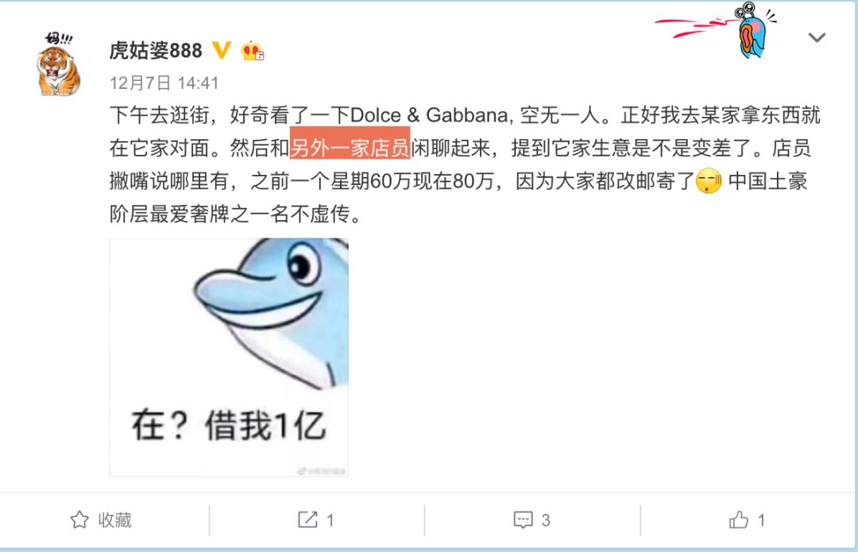Click the star favorite icon

coord(79,519)
